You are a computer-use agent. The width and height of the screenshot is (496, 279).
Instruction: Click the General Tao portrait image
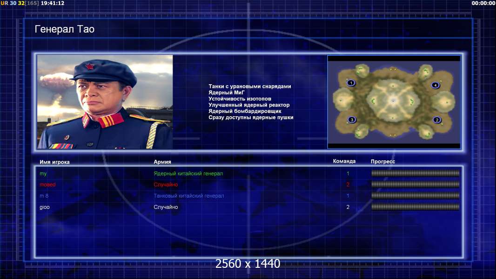[x=105, y=102]
